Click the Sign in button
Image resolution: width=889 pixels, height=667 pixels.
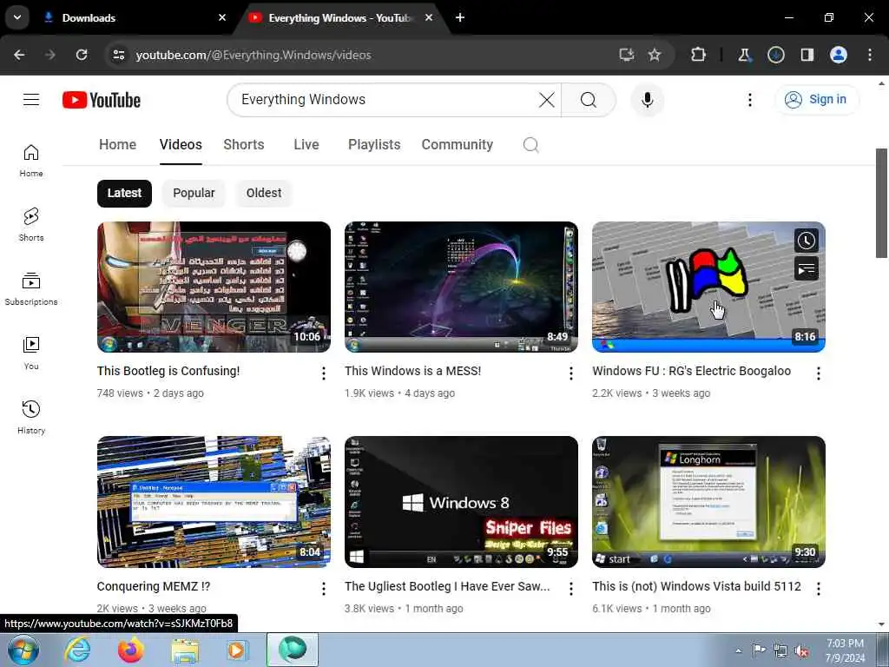point(816,100)
